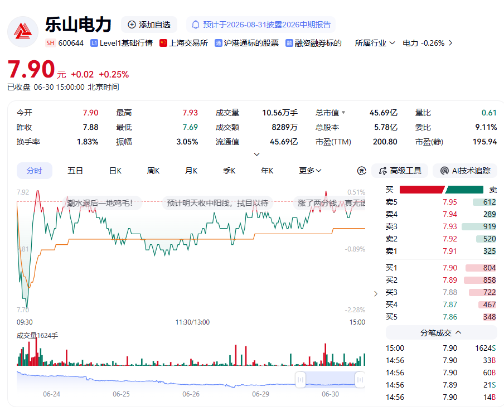Expand more quote data with the down chevron
The width and height of the screenshot is (504, 411).
click(x=256, y=154)
